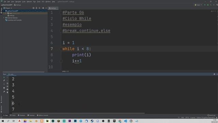Open Chrome from the taskbar
The width and height of the screenshot is (218, 123).
pyautogui.click(x=120, y=121)
